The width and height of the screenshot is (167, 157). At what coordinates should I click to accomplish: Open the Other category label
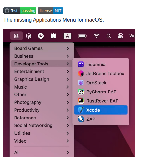20,94
